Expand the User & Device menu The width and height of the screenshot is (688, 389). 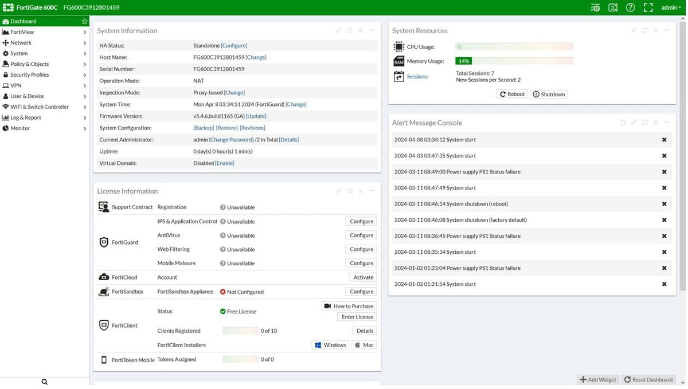click(x=45, y=96)
